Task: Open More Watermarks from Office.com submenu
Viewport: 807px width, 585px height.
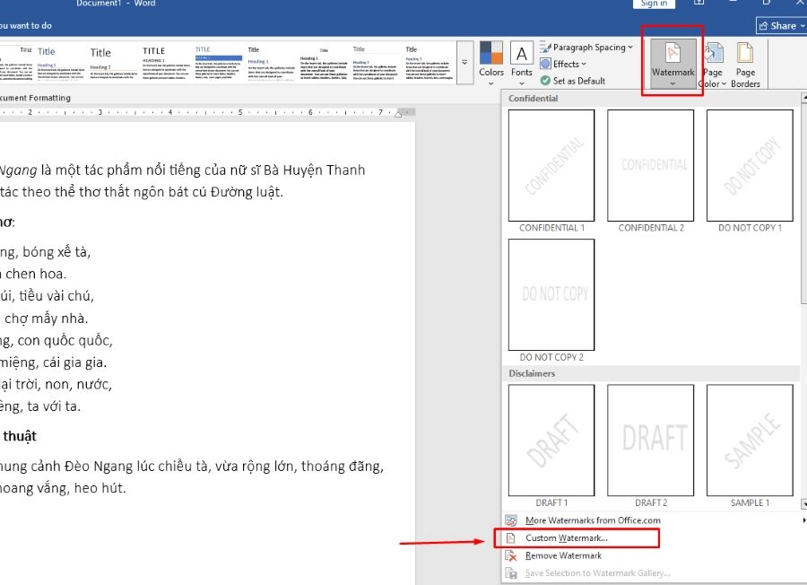Action: pyautogui.click(x=593, y=520)
